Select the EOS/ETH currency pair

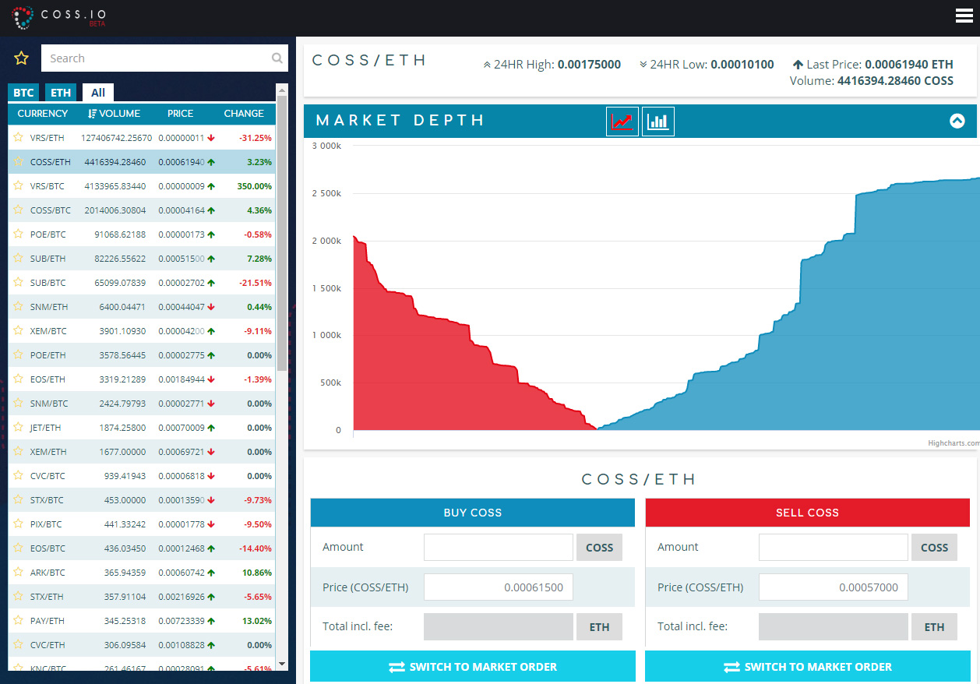coord(142,379)
